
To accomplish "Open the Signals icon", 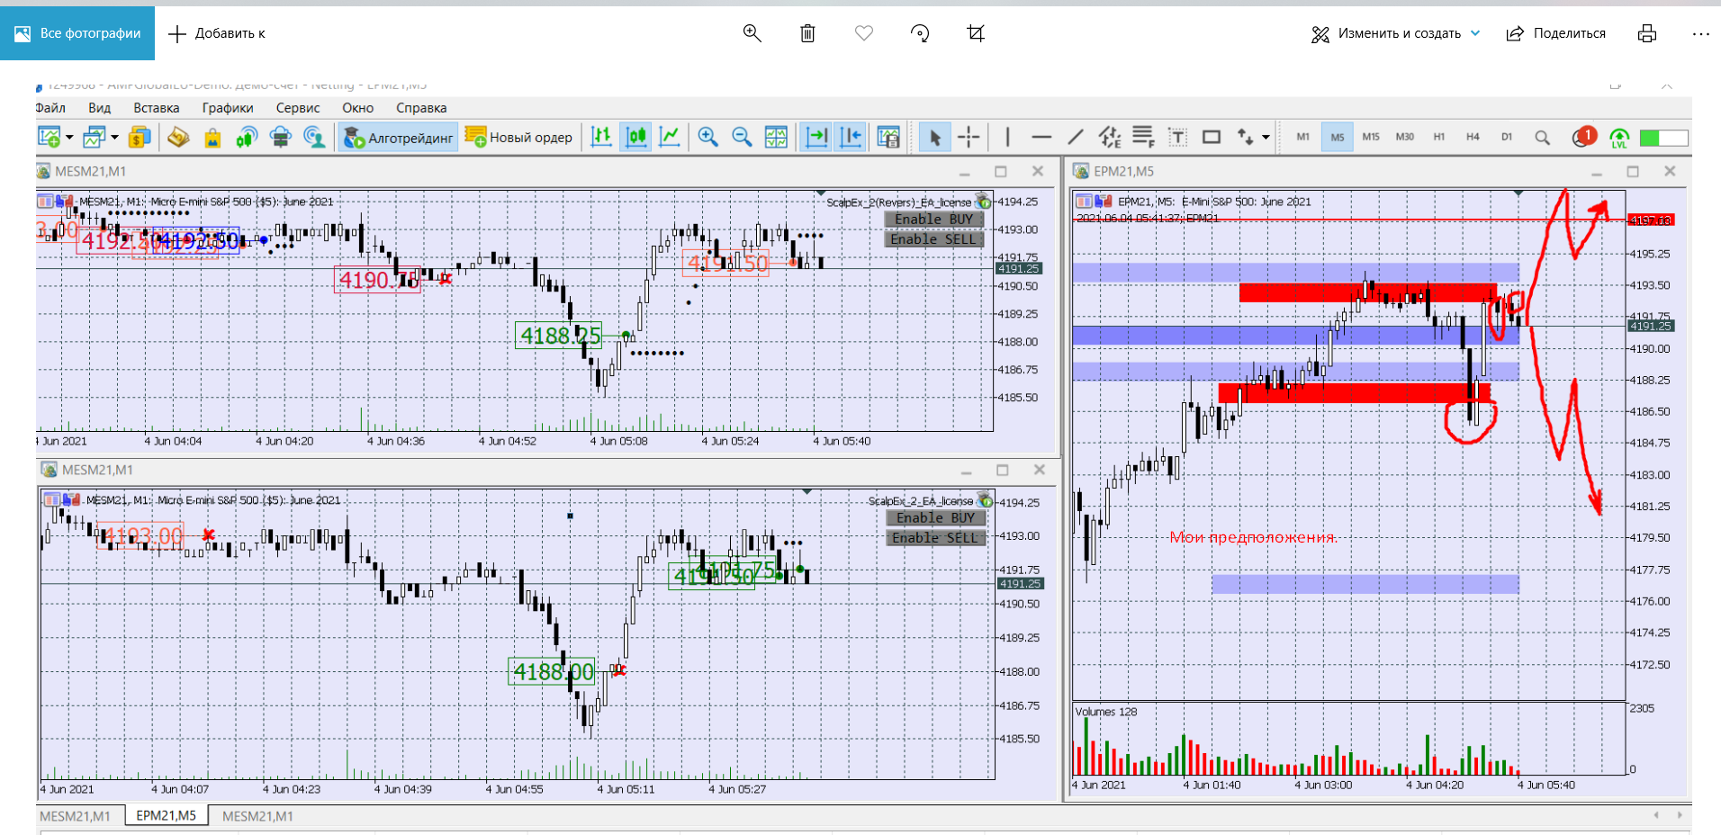I will click(x=247, y=138).
